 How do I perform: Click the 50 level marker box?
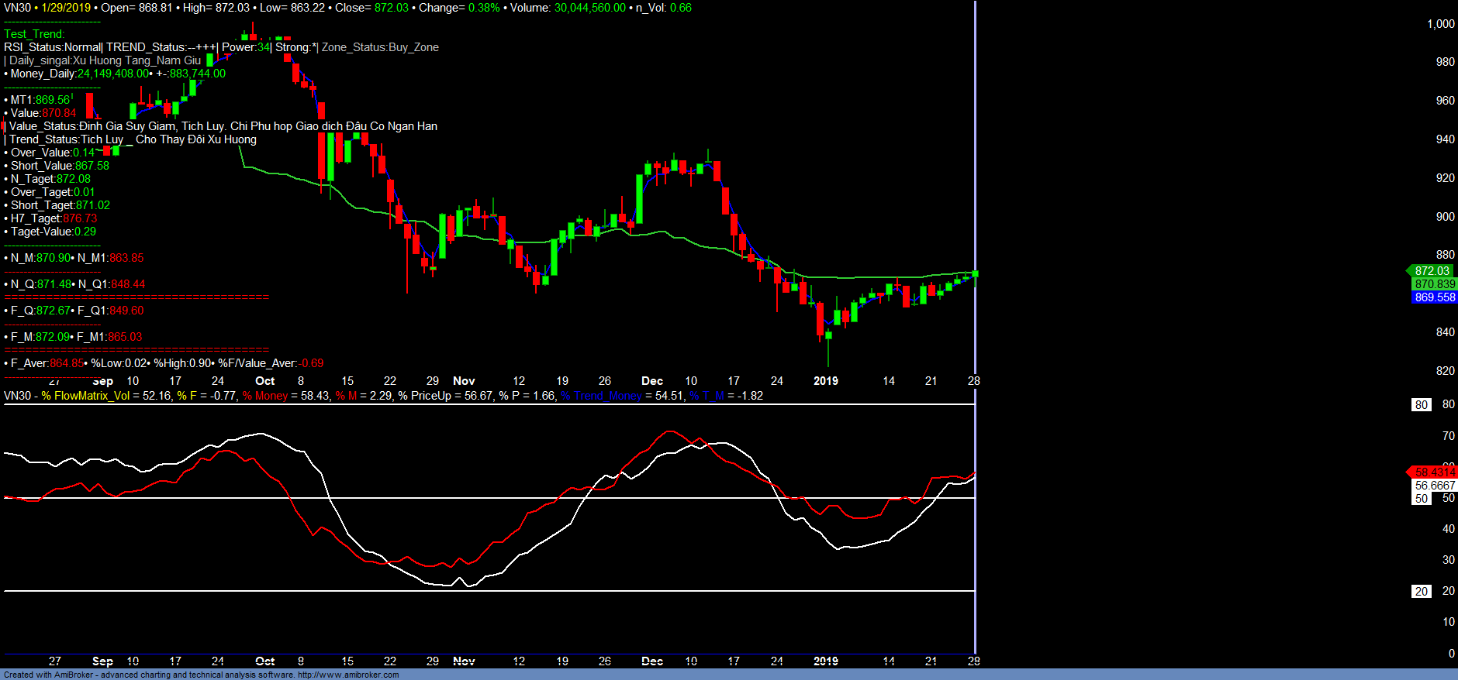click(x=1421, y=499)
